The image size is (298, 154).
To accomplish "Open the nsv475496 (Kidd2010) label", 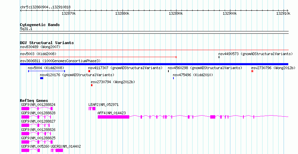I will pyautogui.click(x=193, y=75).
